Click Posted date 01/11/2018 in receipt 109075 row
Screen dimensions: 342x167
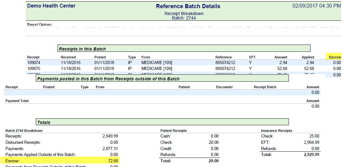point(104,68)
